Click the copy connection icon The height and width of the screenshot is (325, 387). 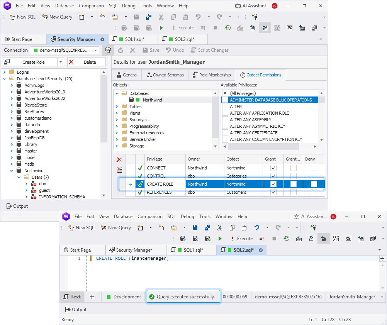point(108,50)
